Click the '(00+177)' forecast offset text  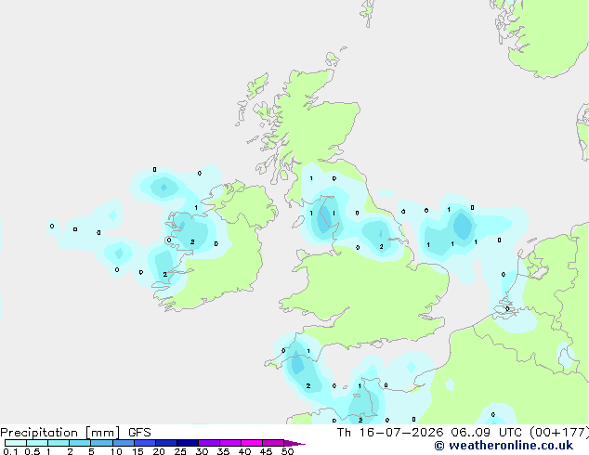tap(559, 433)
